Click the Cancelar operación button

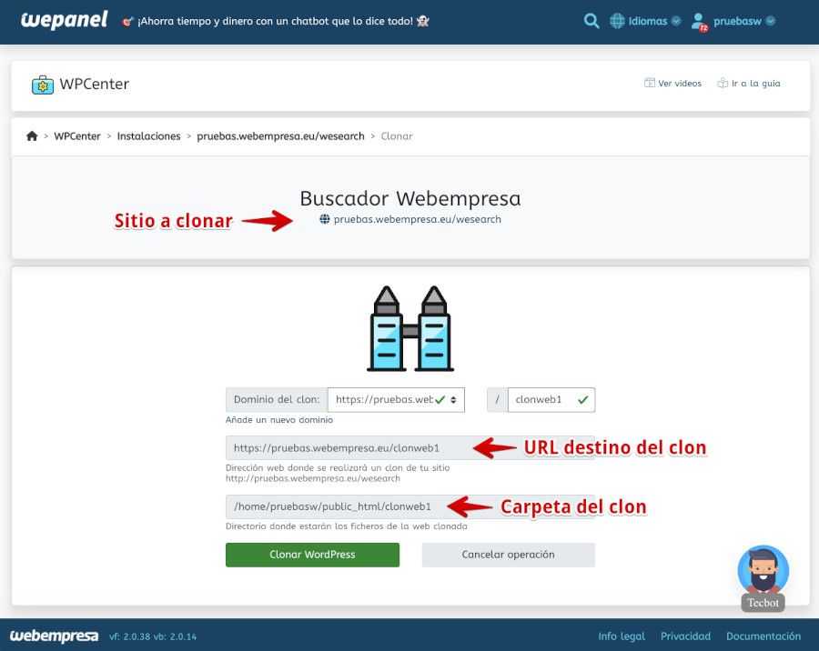coord(508,555)
